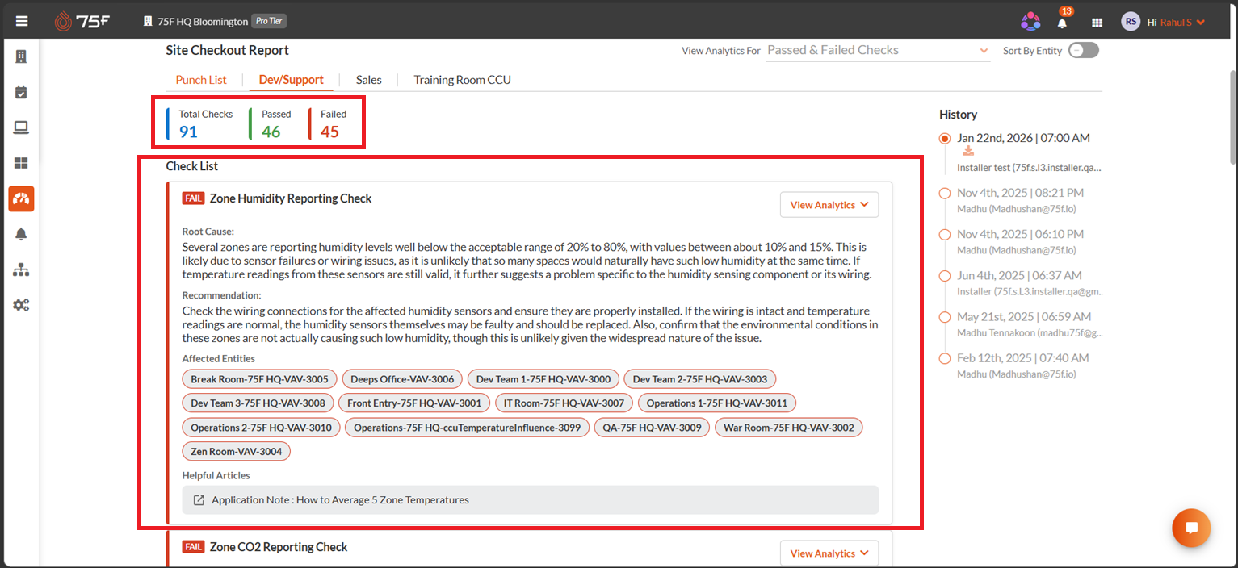Click the site building icon beside 75F HQ
The width and height of the screenshot is (1238, 568).
click(148, 22)
